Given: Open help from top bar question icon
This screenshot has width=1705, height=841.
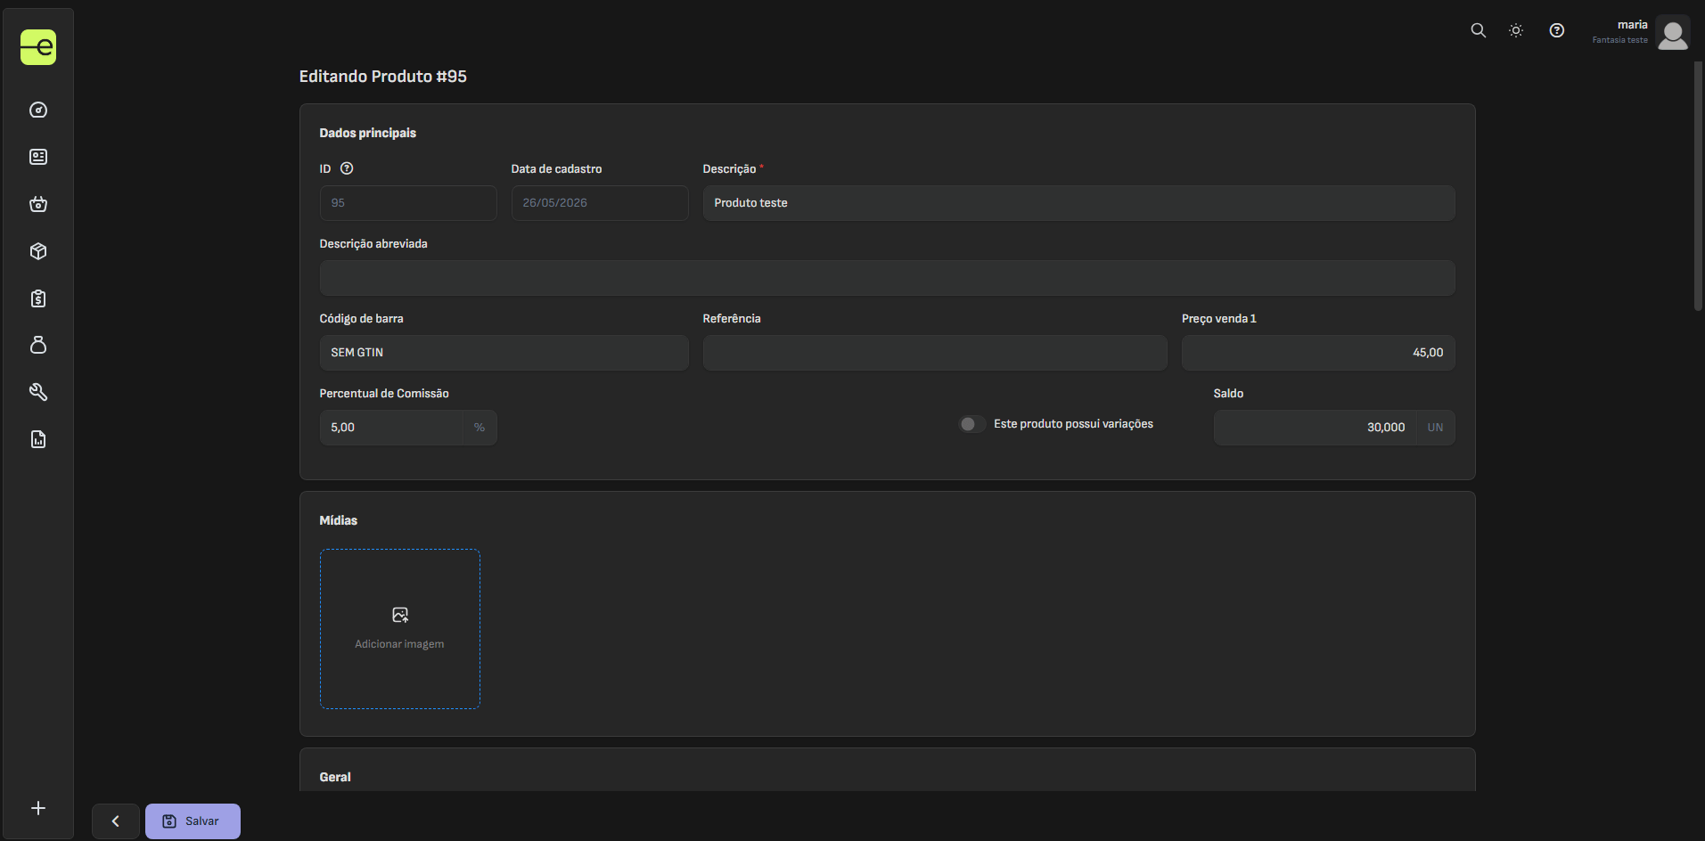Looking at the screenshot, I should [x=1557, y=30].
